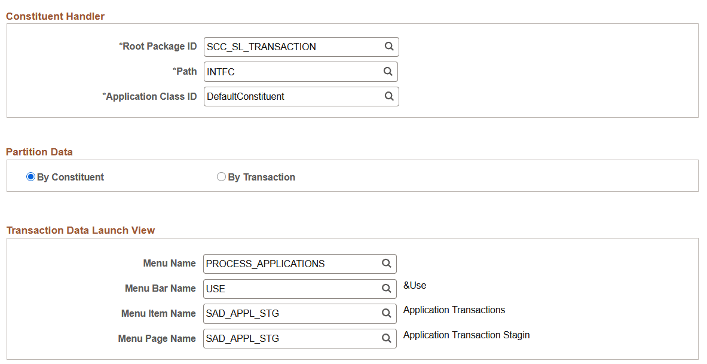Click the Application Class ID field
The width and height of the screenshot is (707, 364).
pos(287,96)
